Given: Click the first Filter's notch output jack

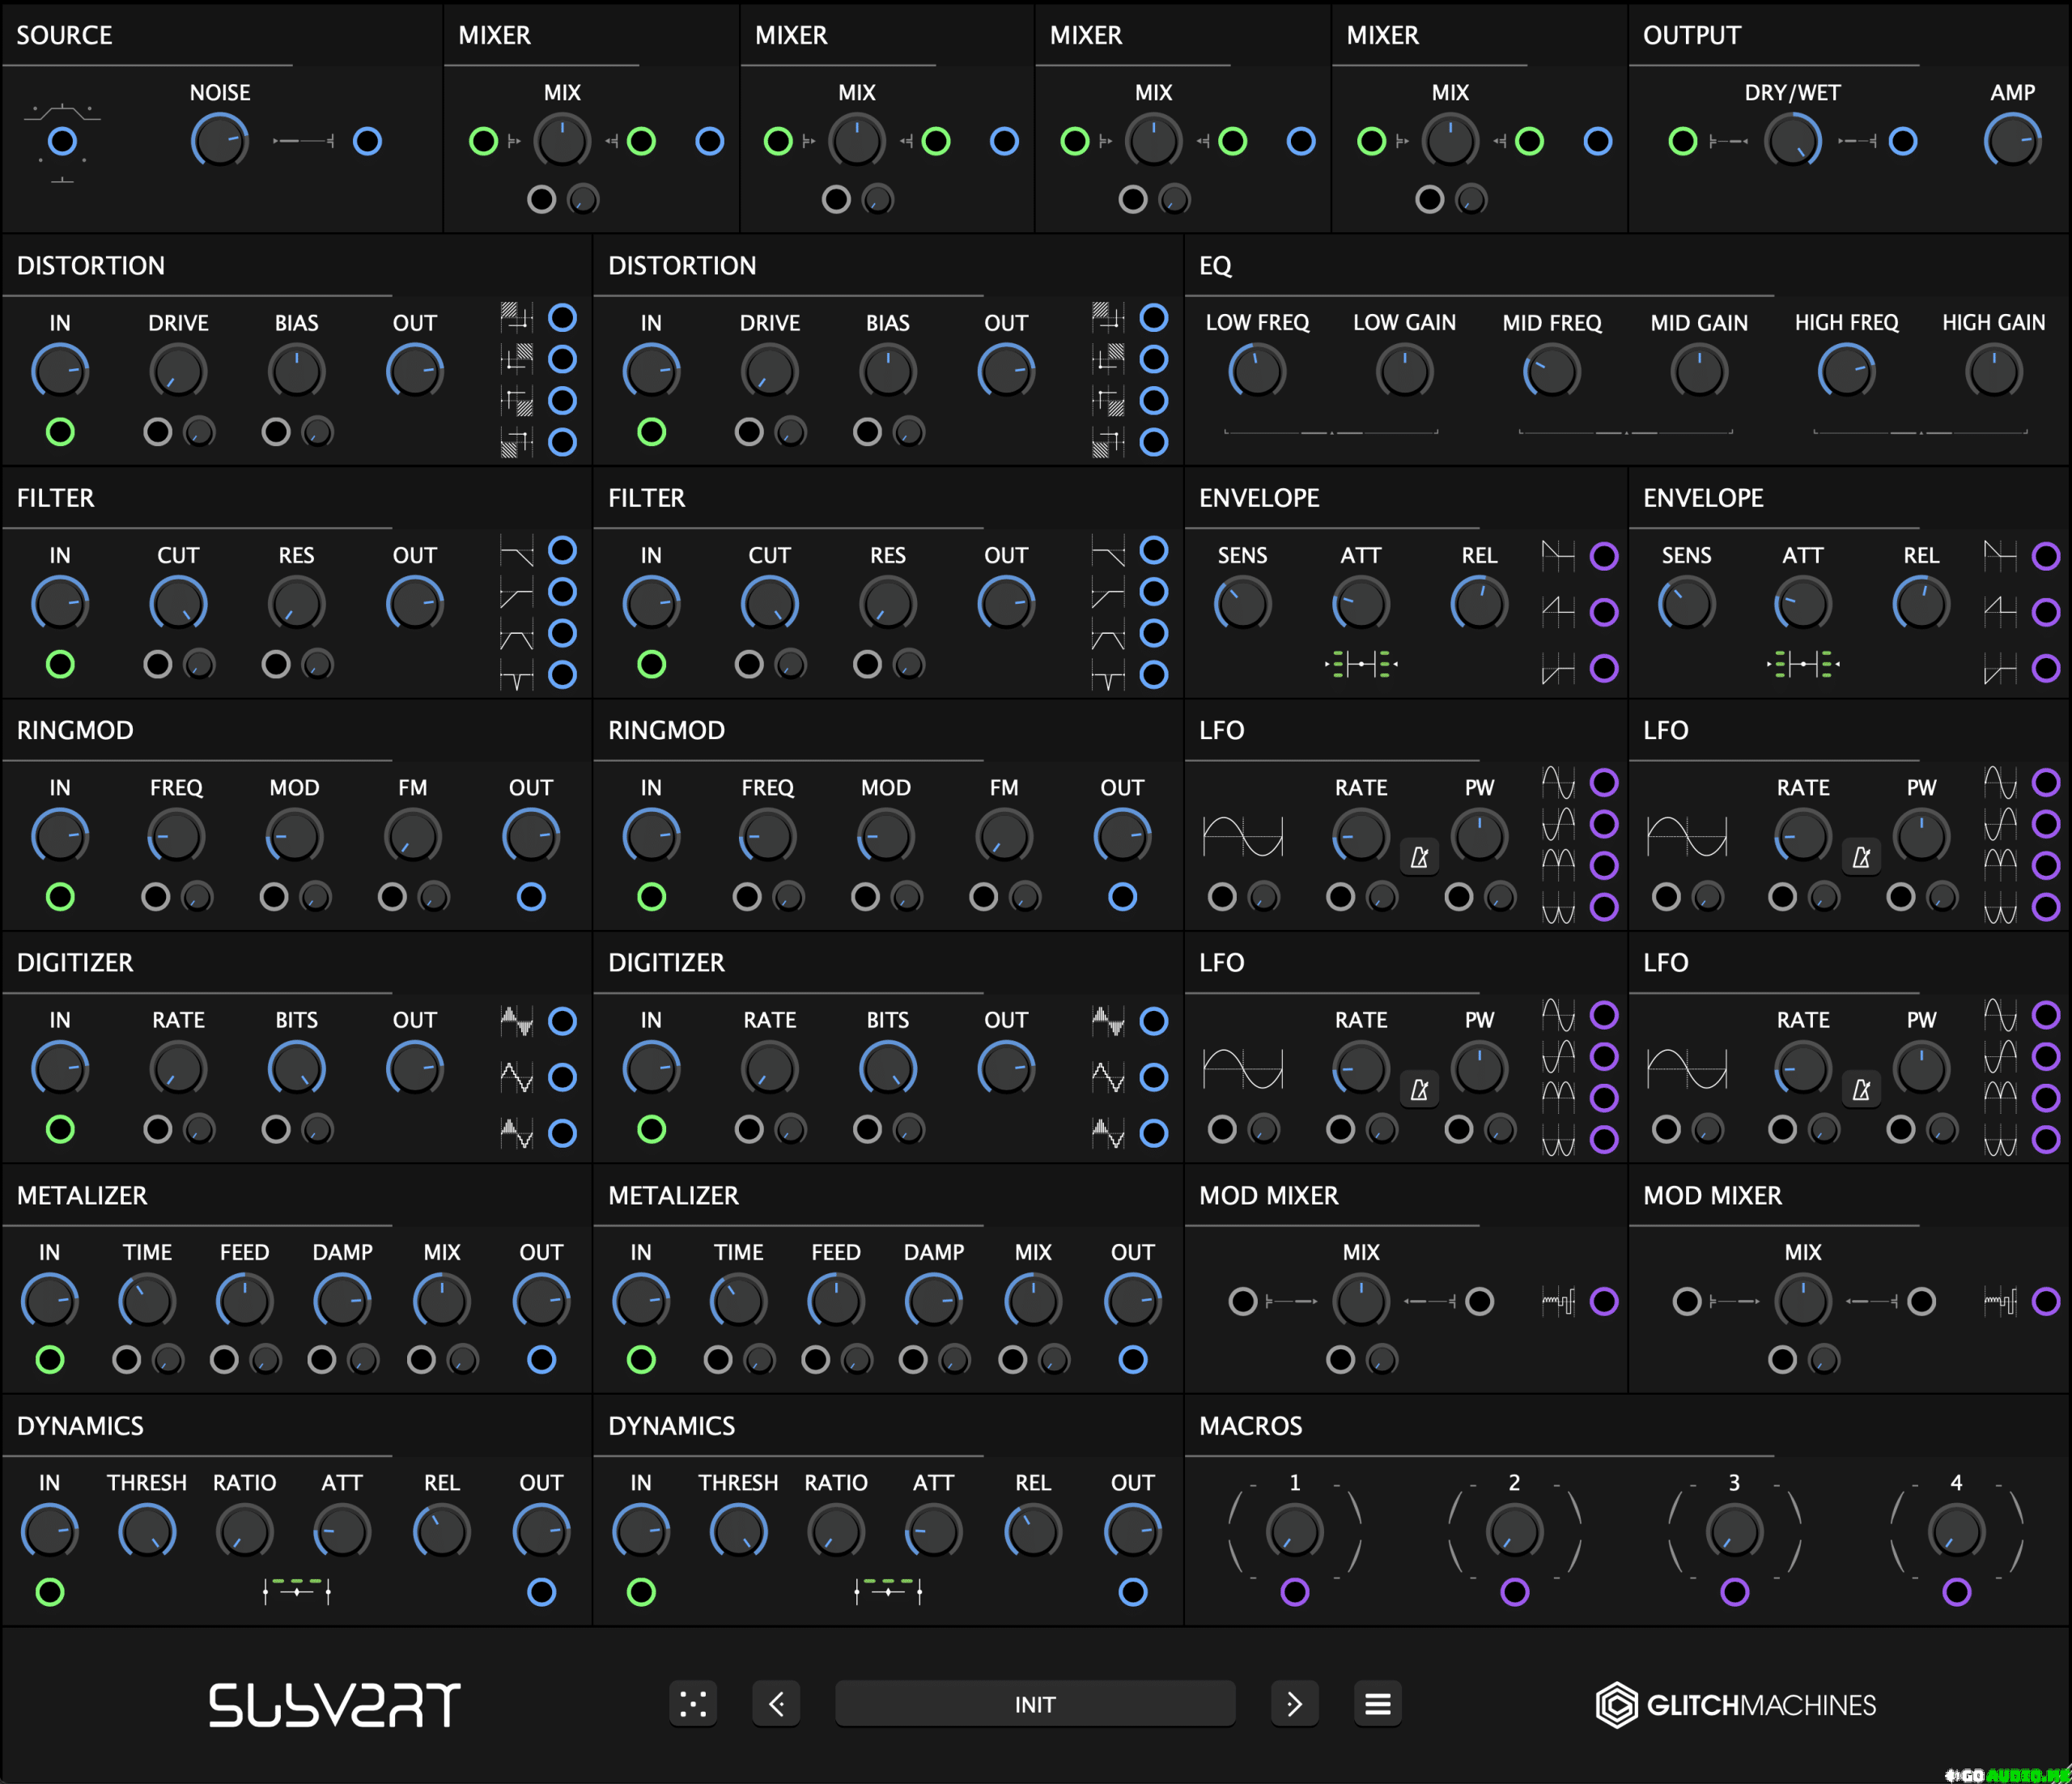Looking at the screenshot, I should coord(562,675).
